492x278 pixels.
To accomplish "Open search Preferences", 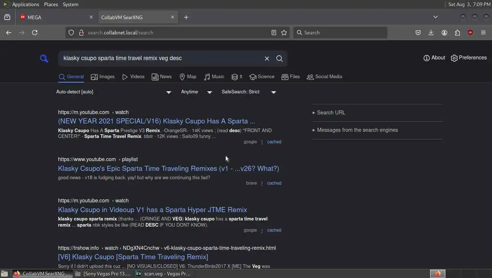I will (x=468, y=58).
